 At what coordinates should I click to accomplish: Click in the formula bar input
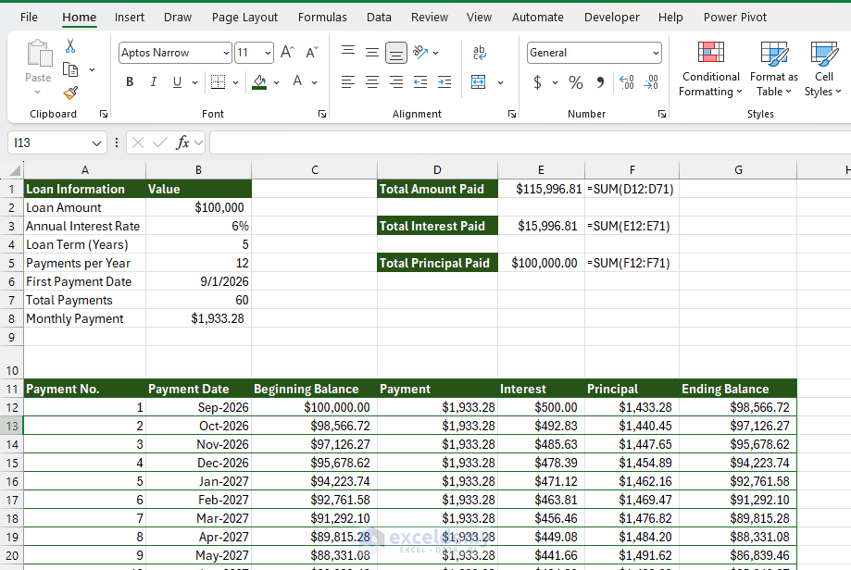pyautogui.click(x=530, y=142)
